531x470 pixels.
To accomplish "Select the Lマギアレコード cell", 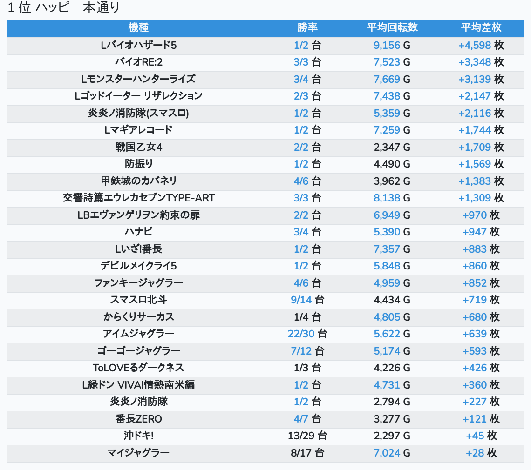I will [138, 130].
